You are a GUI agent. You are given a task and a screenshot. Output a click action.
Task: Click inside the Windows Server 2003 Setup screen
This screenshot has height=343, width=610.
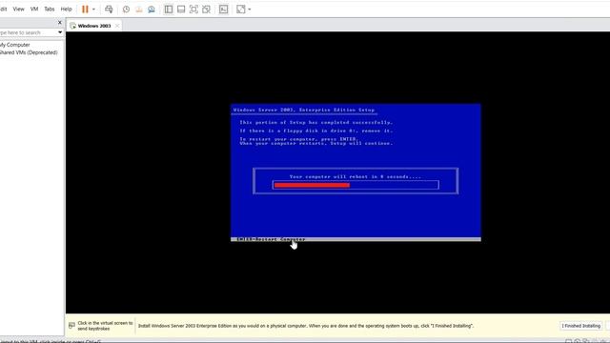tap(356, 172)
